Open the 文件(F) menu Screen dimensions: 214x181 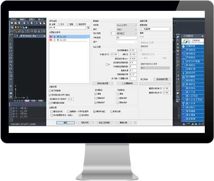click(13, 19)
